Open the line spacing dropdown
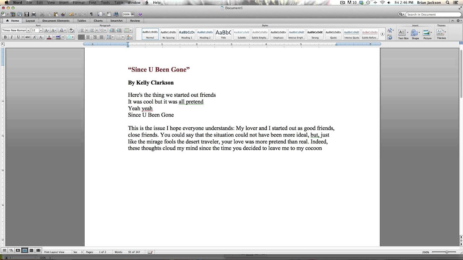This screenshot has width=463, height=260. point(110,37)
